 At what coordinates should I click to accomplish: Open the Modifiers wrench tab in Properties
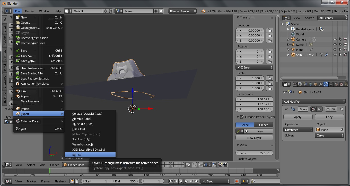pyautogui.click(x=326, y=84)
